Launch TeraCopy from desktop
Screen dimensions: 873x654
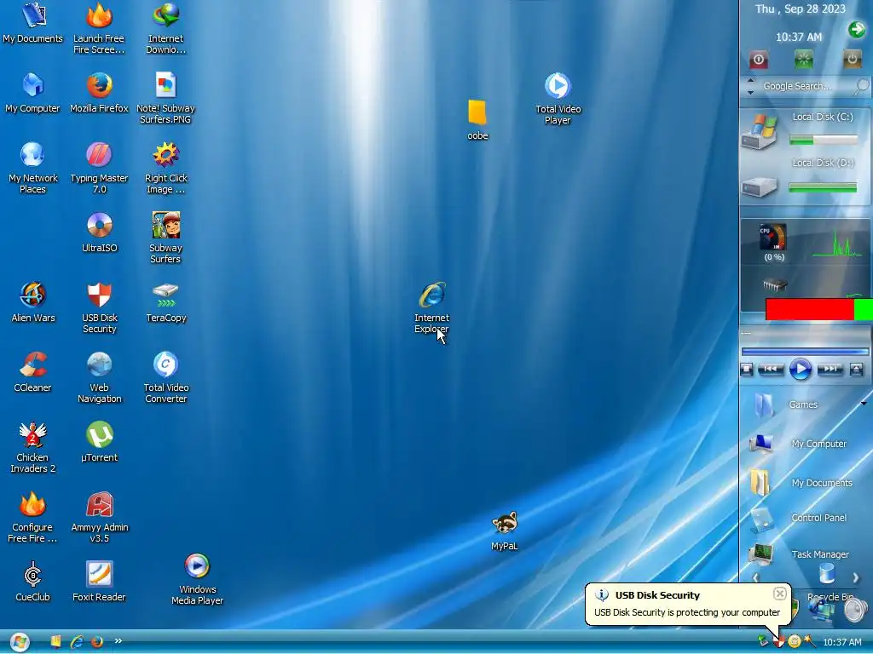point(166,302)
